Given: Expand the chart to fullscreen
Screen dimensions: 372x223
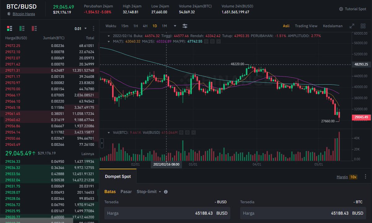Looking at the screenshot, I should pyautogui.click(x=352, y=26).
